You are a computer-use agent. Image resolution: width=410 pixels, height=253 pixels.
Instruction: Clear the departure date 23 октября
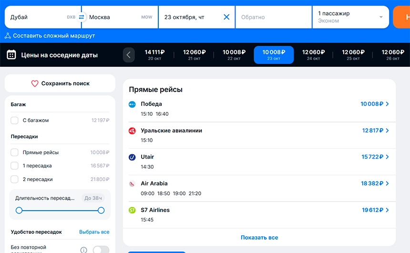[x=226, y=17]
